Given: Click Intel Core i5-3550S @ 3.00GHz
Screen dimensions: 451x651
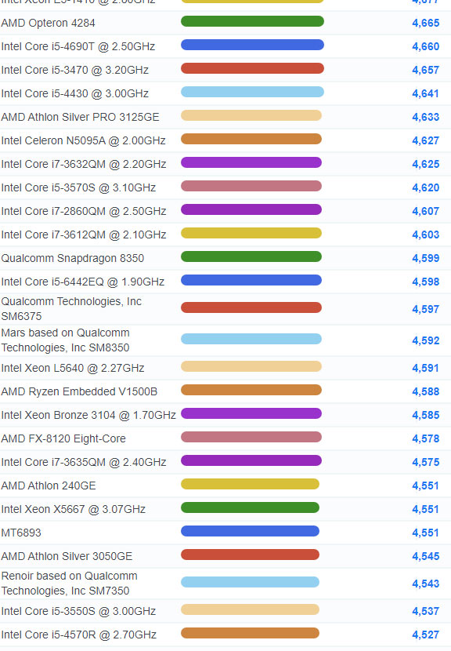Looking at the screenshot, I should point(78,611).
